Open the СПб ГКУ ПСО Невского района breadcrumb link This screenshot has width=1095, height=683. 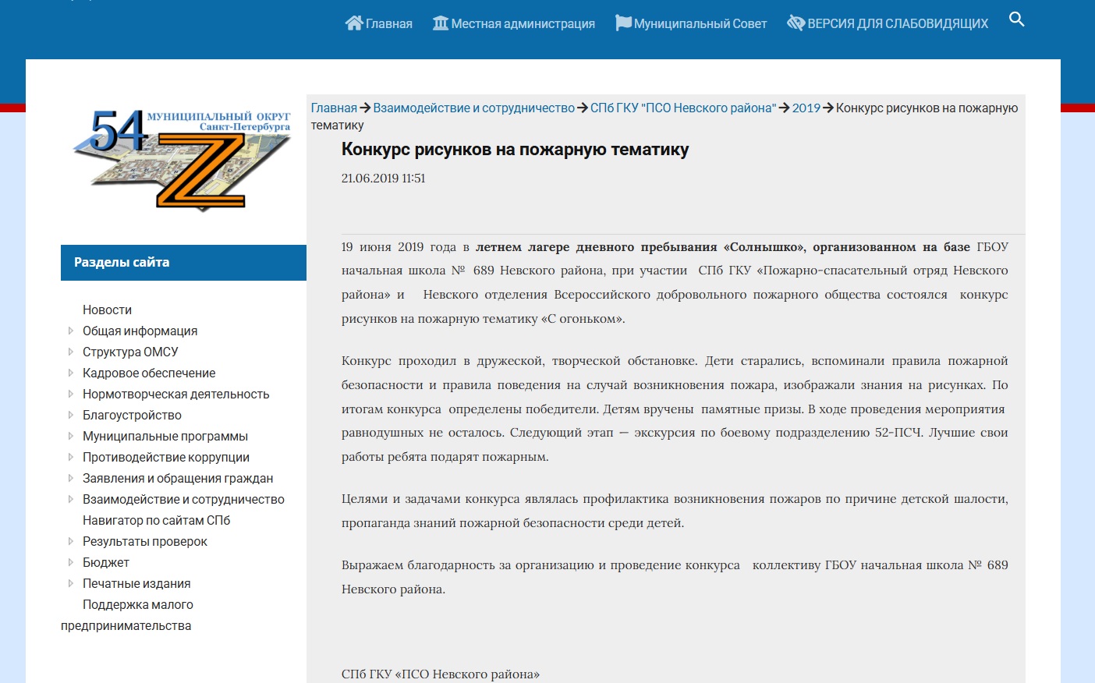pos(683,108)
